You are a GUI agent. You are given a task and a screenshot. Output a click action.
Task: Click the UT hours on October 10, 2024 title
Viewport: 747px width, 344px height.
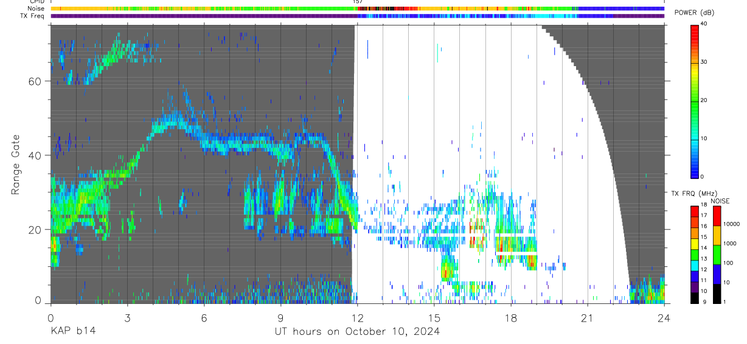(357, 331)
